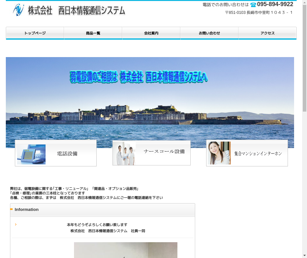Viewport: 307px width, 258px height.
Task: Click the orange marker beside Information heading
Action: tap(11, 209)
